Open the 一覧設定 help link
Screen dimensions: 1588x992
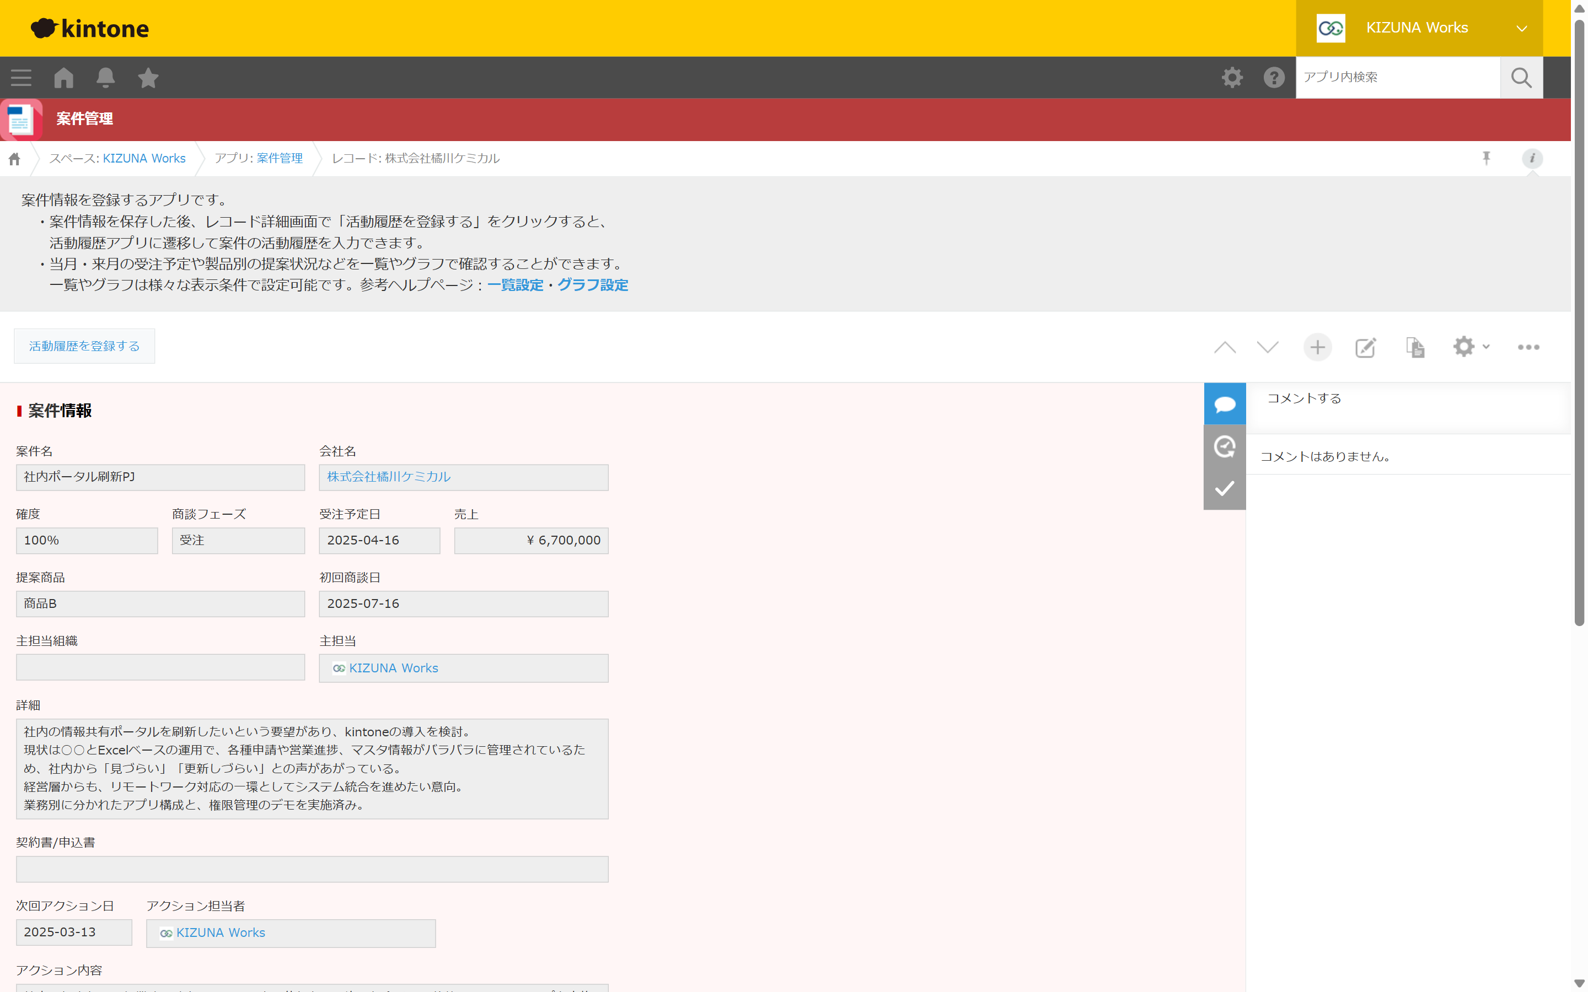coord(515,285)
